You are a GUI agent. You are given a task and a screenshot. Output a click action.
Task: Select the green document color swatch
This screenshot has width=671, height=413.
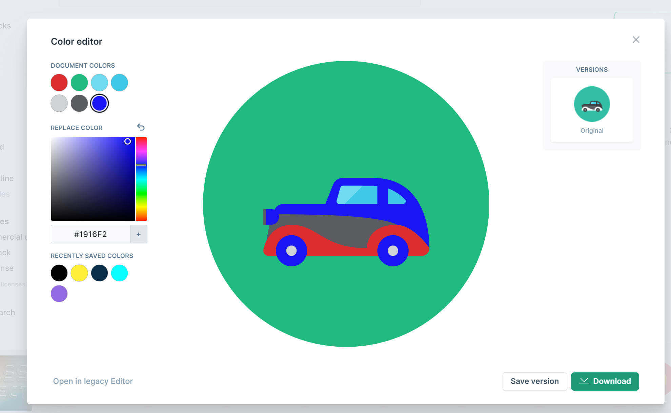[79, 83]
